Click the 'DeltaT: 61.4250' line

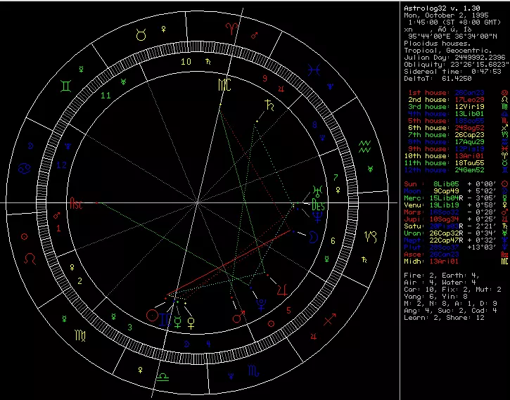438,78
